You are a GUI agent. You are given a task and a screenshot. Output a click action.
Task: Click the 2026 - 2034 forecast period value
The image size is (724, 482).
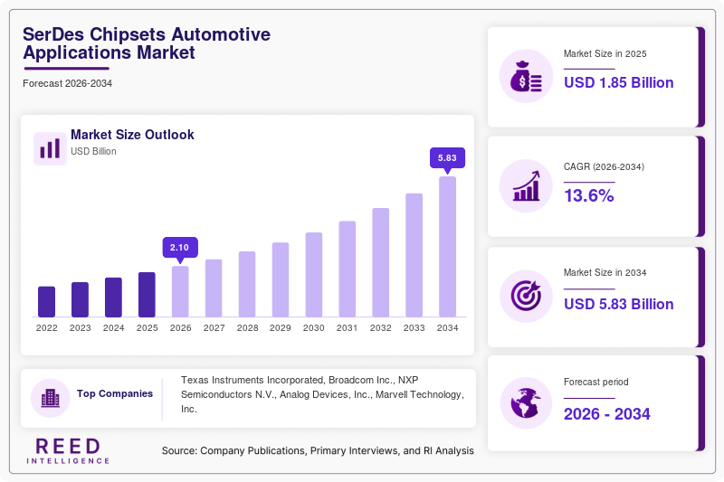606,414
